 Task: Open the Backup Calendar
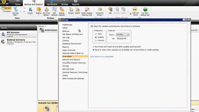point(62,12)
